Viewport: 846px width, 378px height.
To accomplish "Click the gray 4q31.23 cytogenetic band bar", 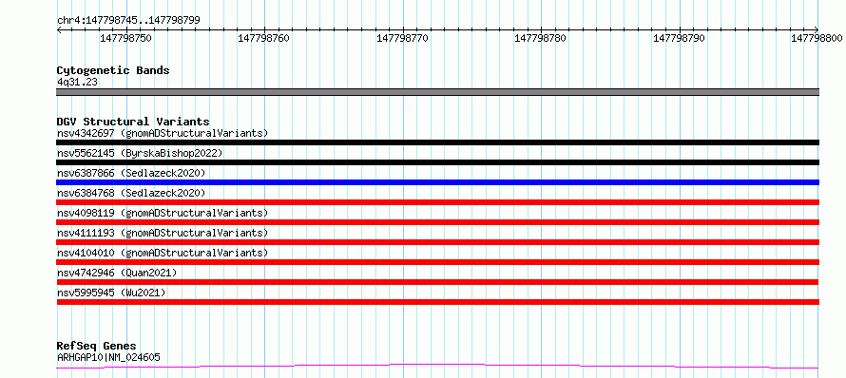I will click(x=437, y=92).
